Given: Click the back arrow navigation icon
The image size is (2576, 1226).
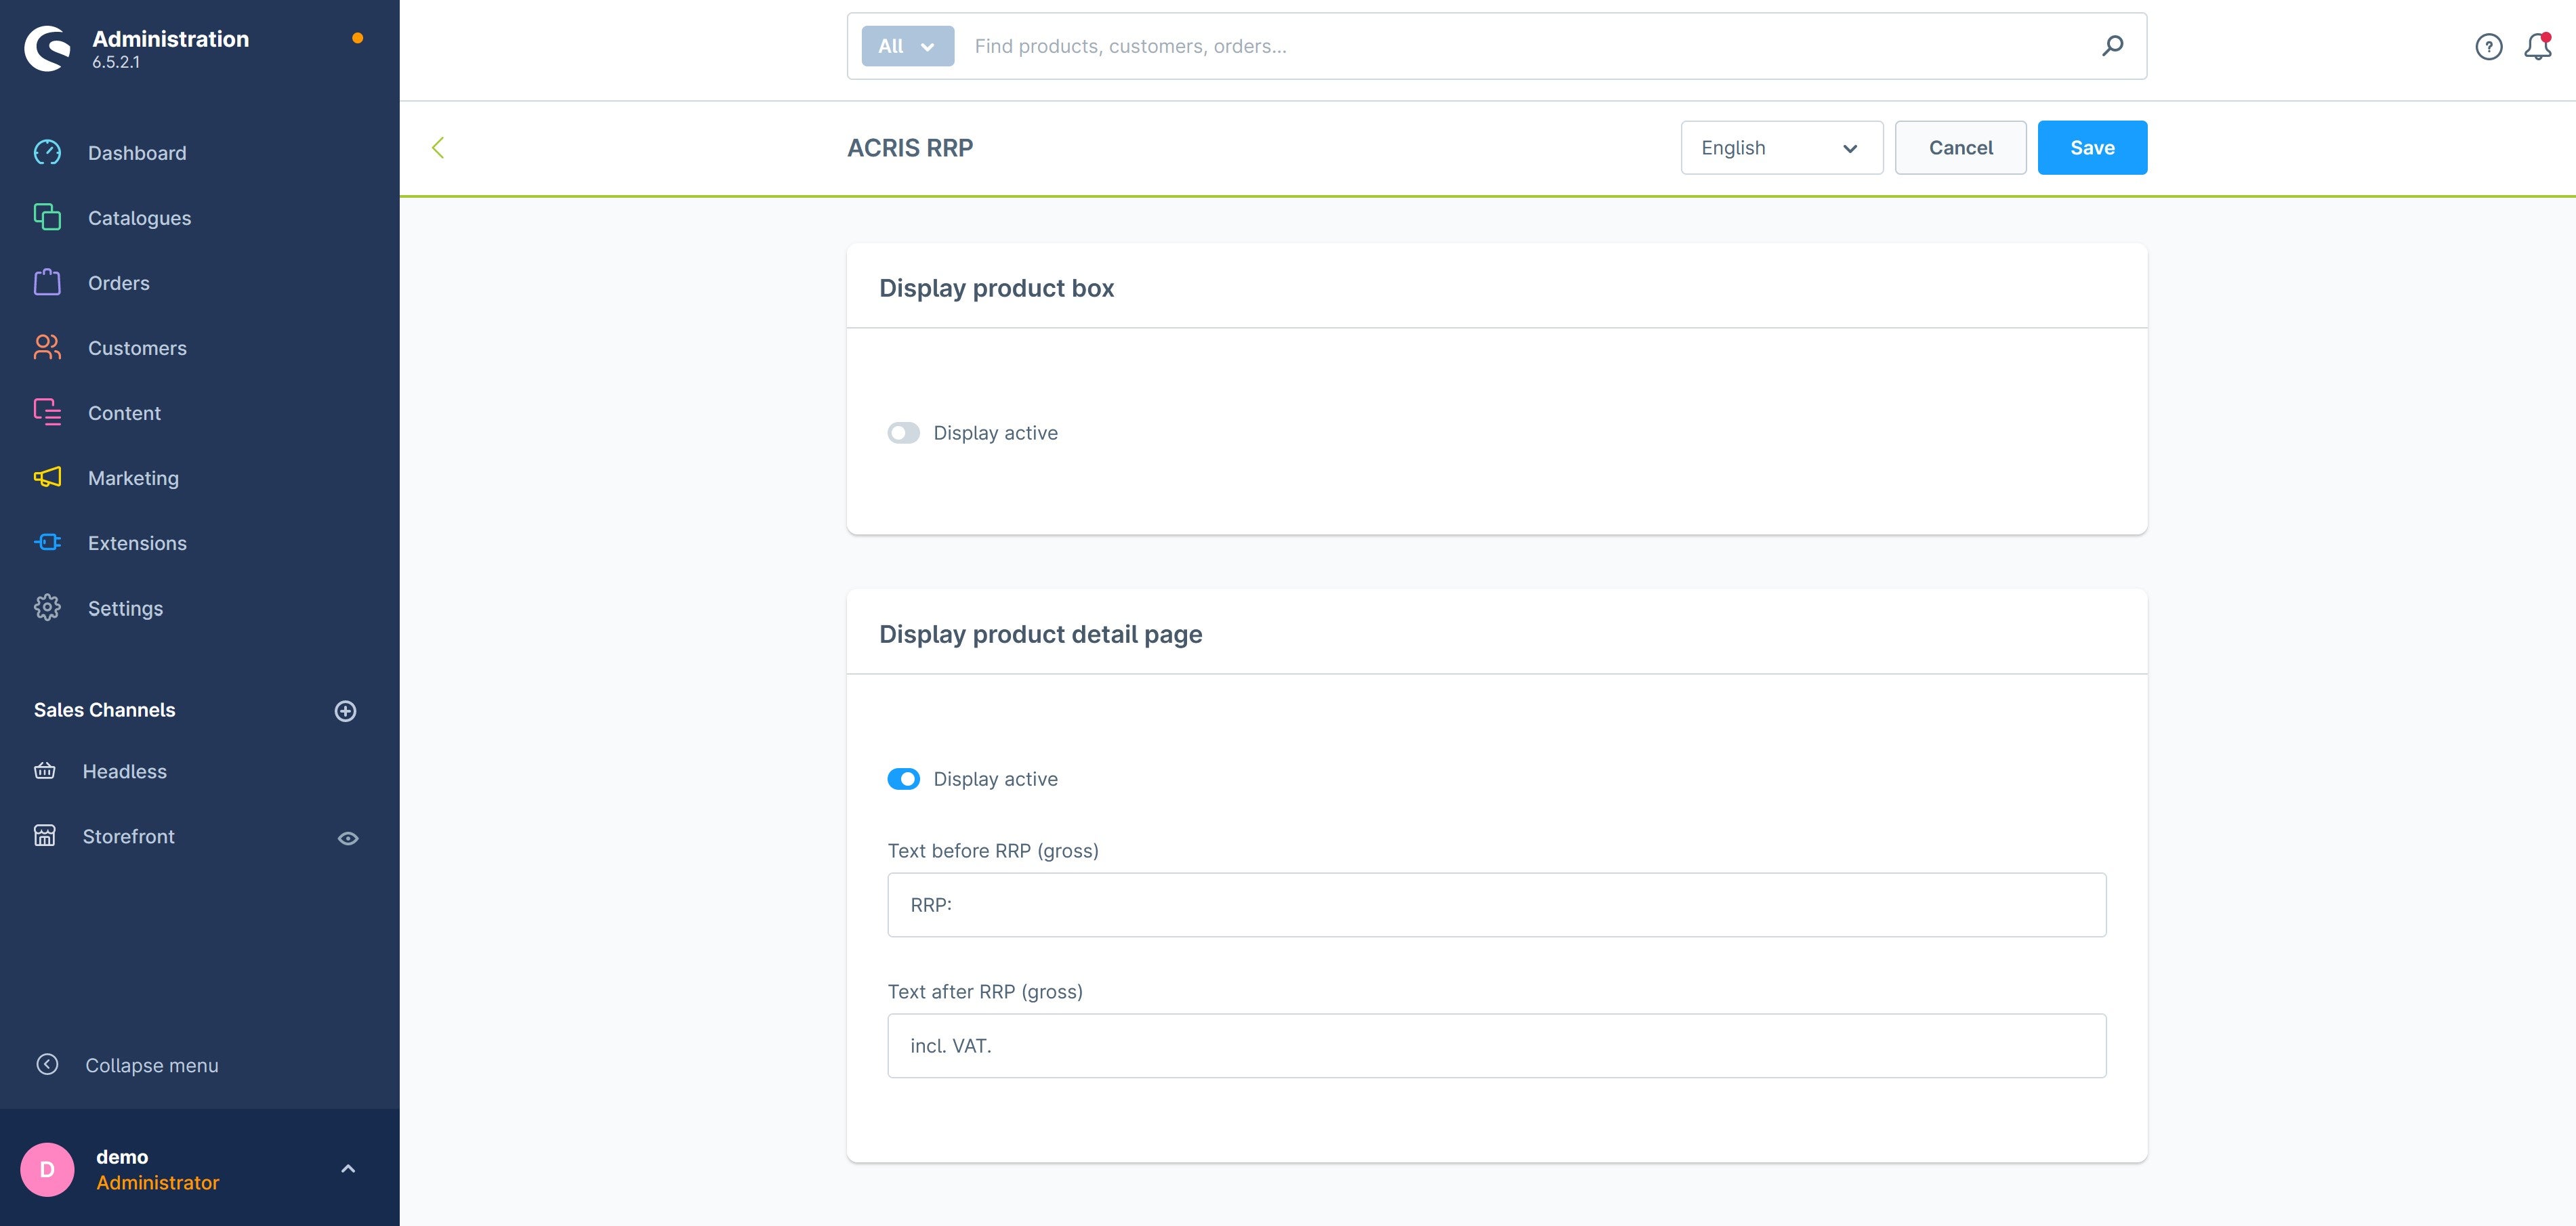Looking at the screenshot, I should pyautogui.click(x=437, y=148).
